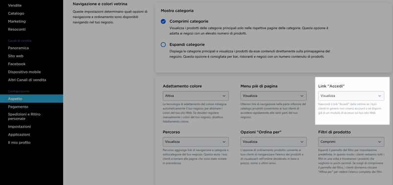Click the Link "Accedi" label
Viewport: 393px width, 185px height.
pos(332,86)
